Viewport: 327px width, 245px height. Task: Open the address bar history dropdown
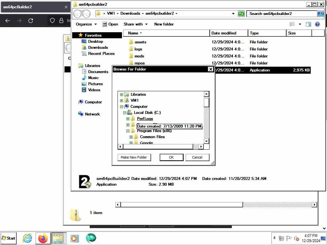pyautogui.click(x=233, y=13)
